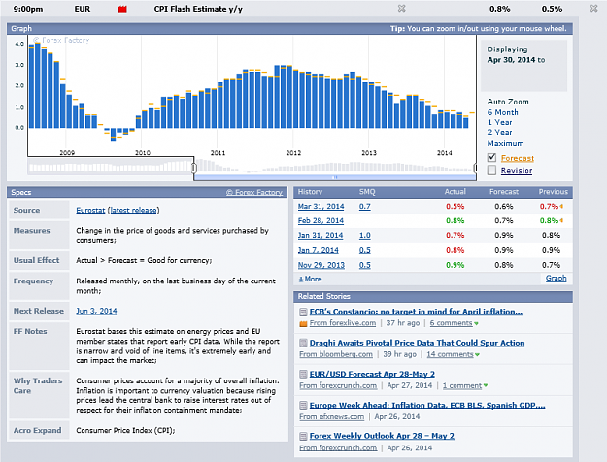Close the CPI Flash Estimate detail panel

click(x=401, y=8)
